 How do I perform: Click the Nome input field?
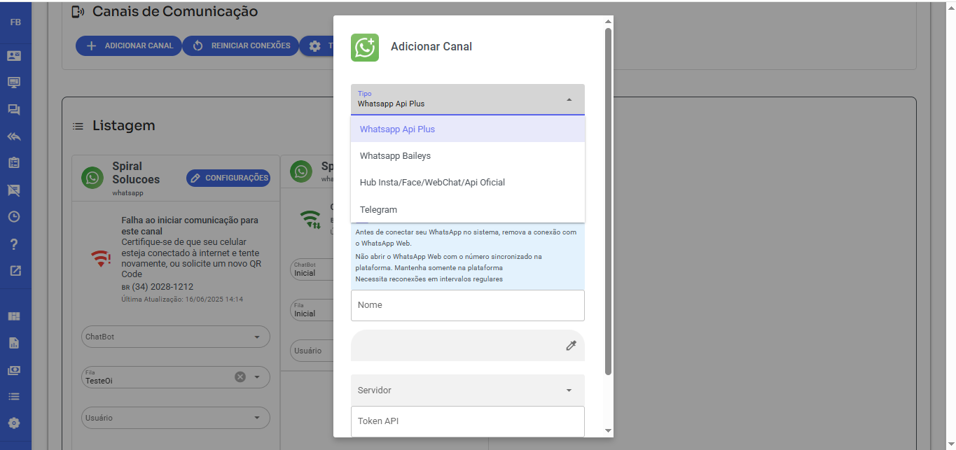pyautogui.click(x=467, y=305)
